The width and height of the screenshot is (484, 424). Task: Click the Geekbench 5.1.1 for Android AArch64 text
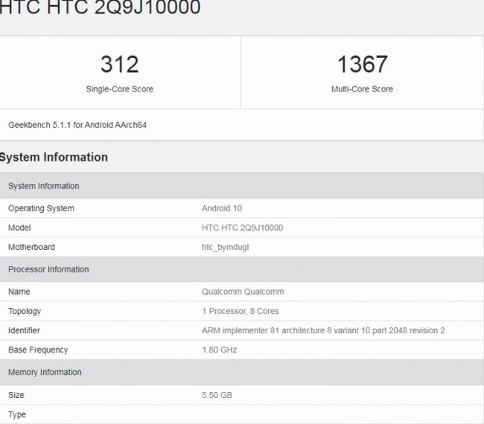click(77, 125)
